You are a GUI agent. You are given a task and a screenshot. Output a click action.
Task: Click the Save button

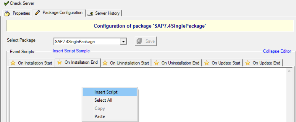pos(146,41)
